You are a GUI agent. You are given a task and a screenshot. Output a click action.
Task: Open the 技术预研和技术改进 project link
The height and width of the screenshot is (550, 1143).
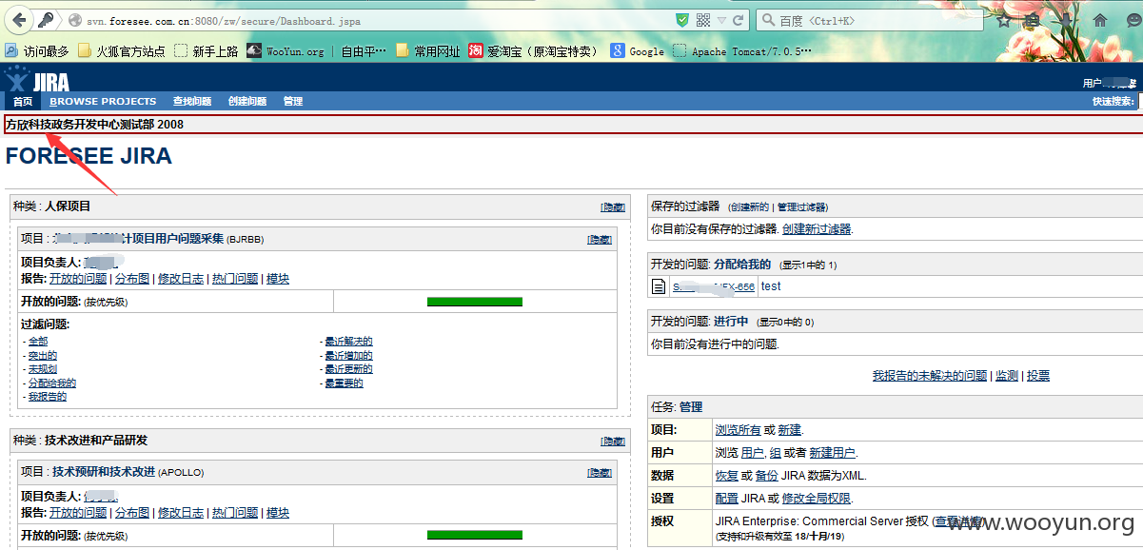[x=103, y=471]
